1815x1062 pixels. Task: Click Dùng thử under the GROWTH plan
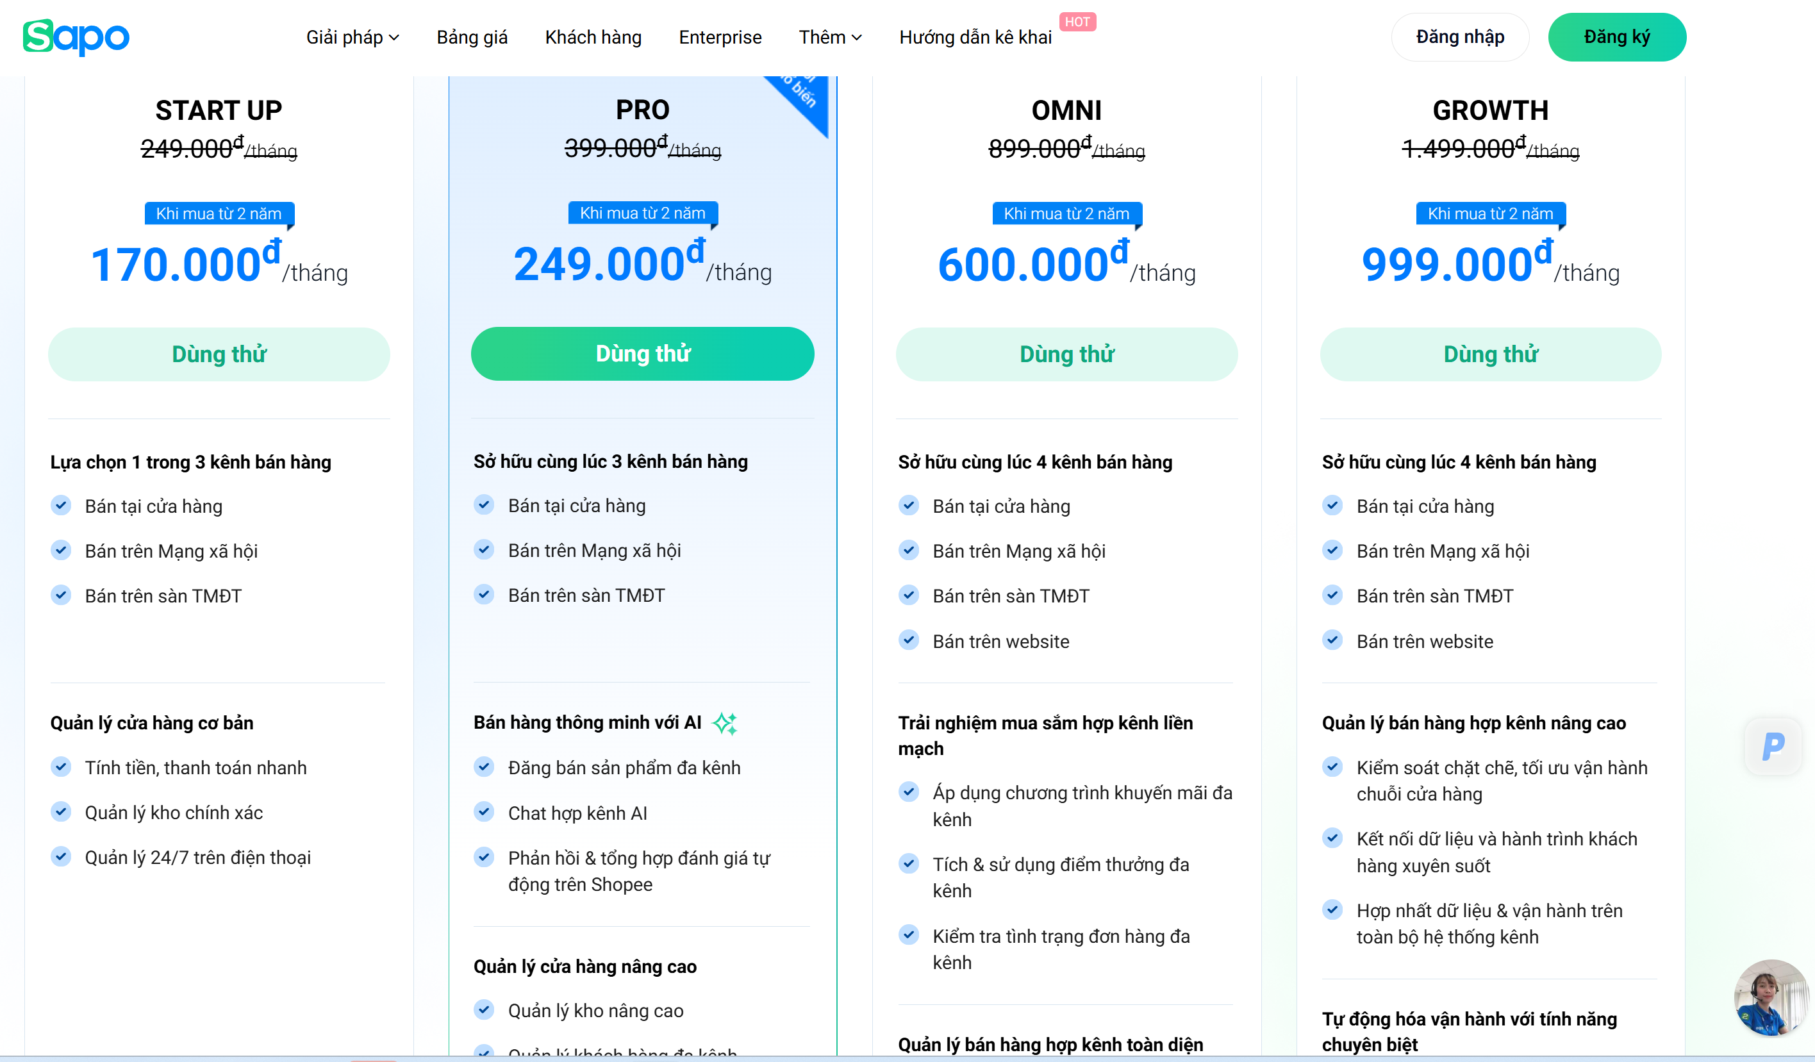(1490, 354)
